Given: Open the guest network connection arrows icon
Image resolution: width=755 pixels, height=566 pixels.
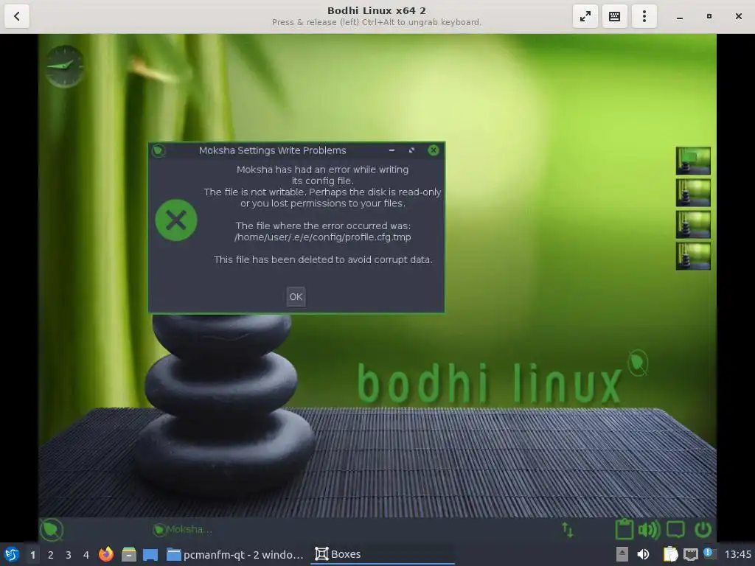Looking at the screenshot, I should pyautogui.click(x=568, y=530).
